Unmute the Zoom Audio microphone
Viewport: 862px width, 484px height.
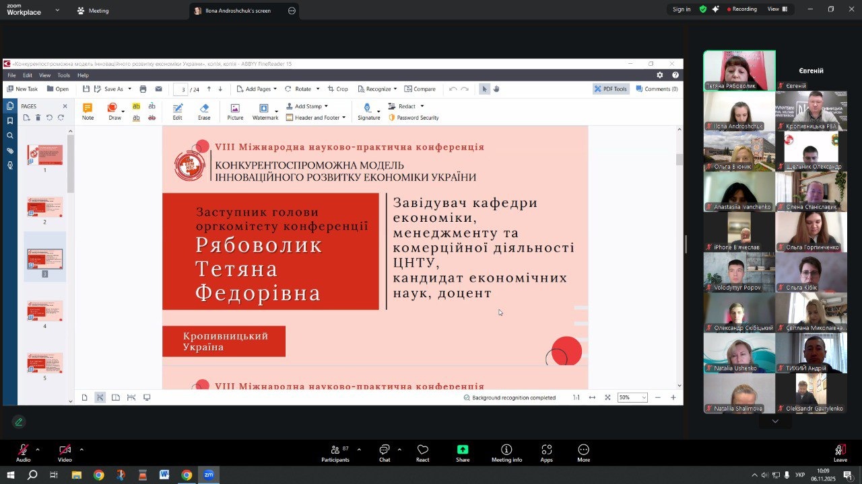pos(24,453)
